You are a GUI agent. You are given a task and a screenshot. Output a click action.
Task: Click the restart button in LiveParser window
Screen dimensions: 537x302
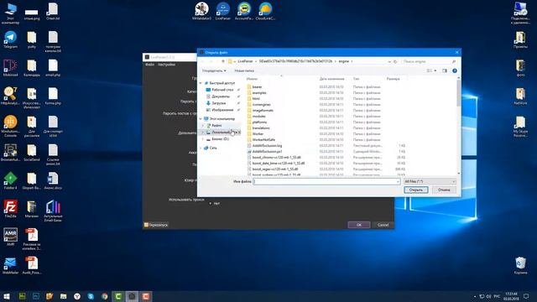pyautogui.click(x=156, y=225)
